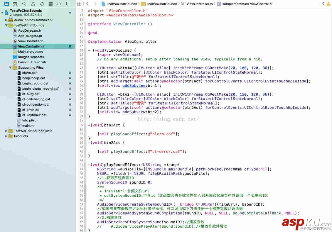Viewport: 332px width, 232px height.
Task: Collapse the Supporting Files group
Action: click(x=10, y=68)
